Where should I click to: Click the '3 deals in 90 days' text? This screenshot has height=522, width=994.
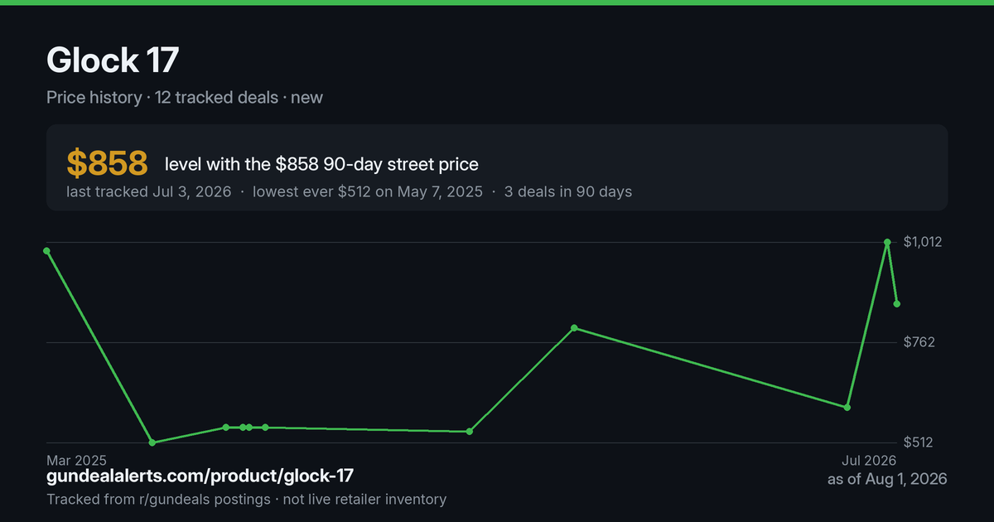coord(567,191)
